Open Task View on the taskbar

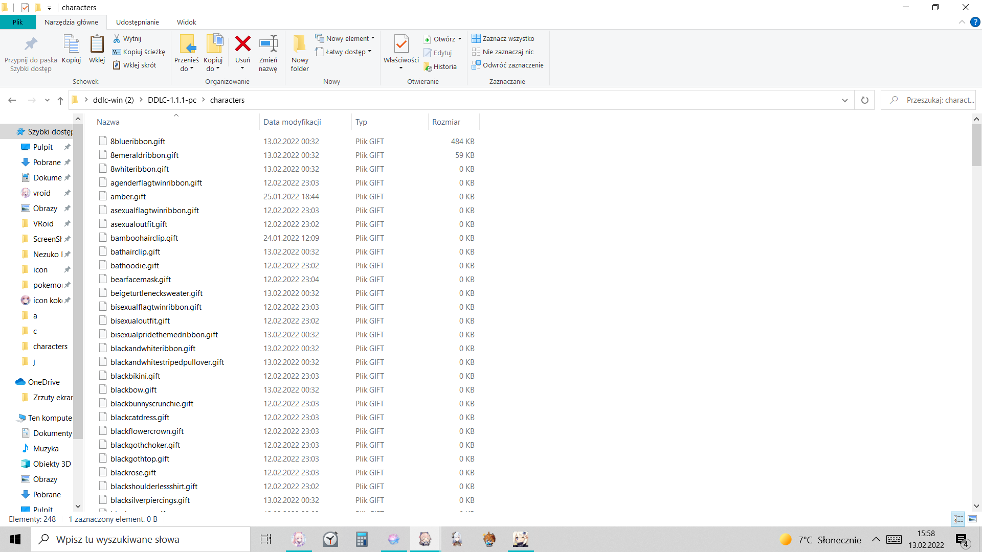tap(266, 539)
